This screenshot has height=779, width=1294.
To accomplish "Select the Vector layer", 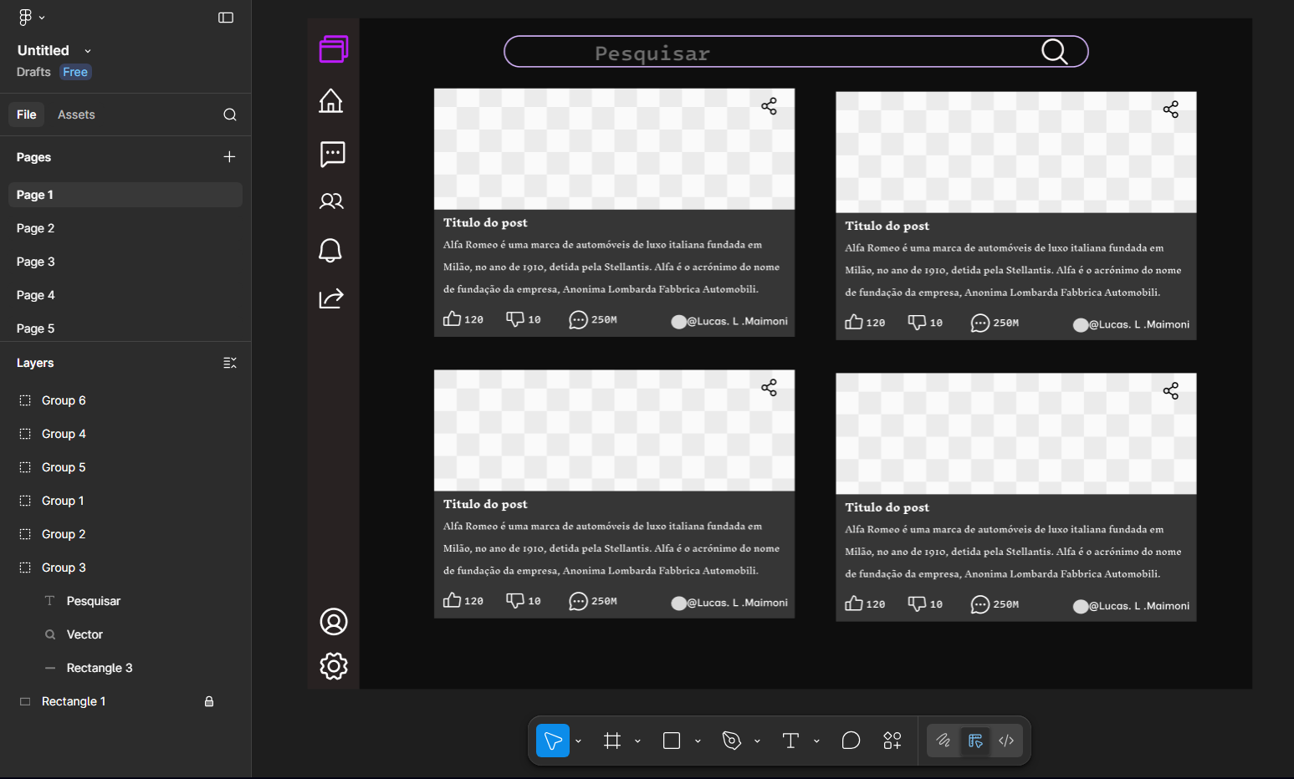I will pyautogui.click(x=125, y=634).
